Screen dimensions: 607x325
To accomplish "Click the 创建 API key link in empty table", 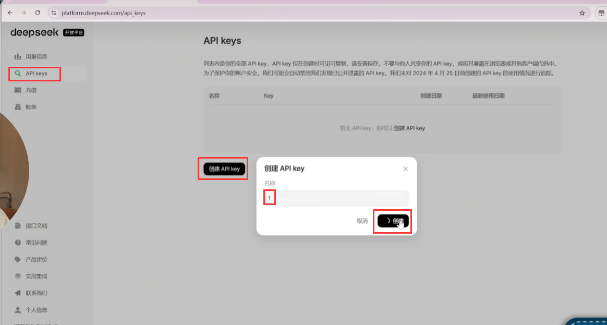I will click(409, 128).
